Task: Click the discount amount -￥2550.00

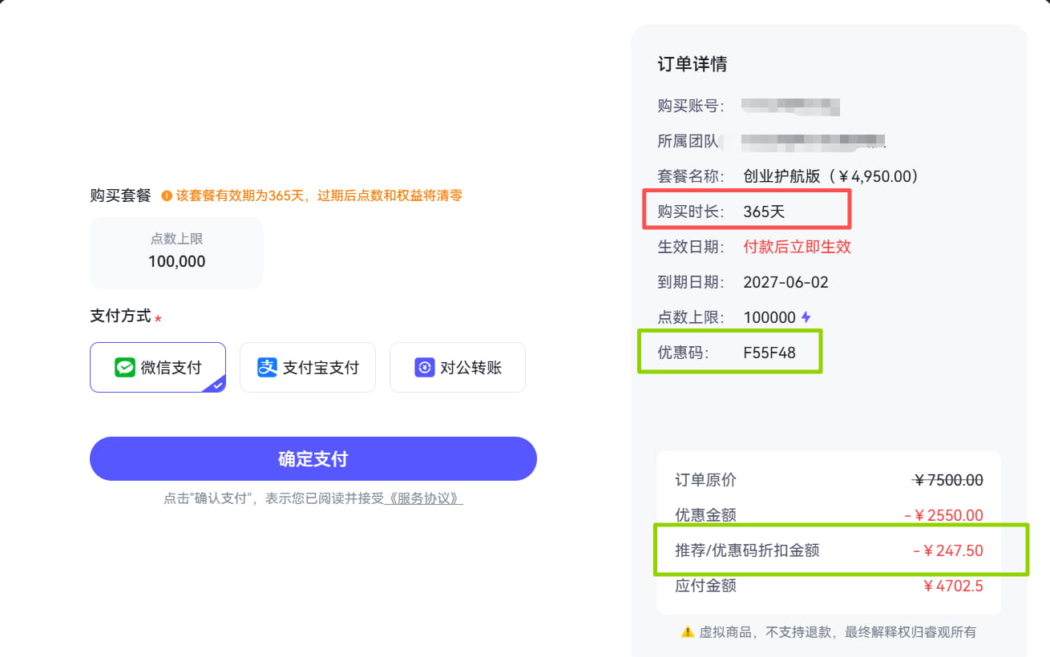Action: [x=944, y=515]
